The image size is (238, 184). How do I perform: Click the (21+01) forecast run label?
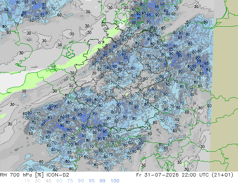click(222, 175)
